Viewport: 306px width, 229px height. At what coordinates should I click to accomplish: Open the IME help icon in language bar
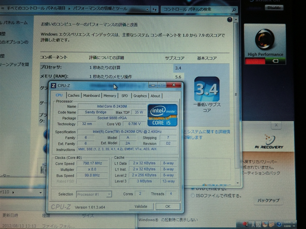point(279,224)
